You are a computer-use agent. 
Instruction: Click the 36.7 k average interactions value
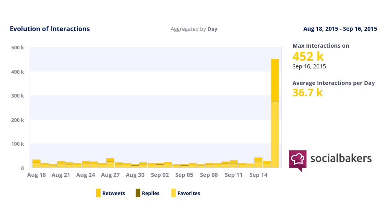pos(307,93)
